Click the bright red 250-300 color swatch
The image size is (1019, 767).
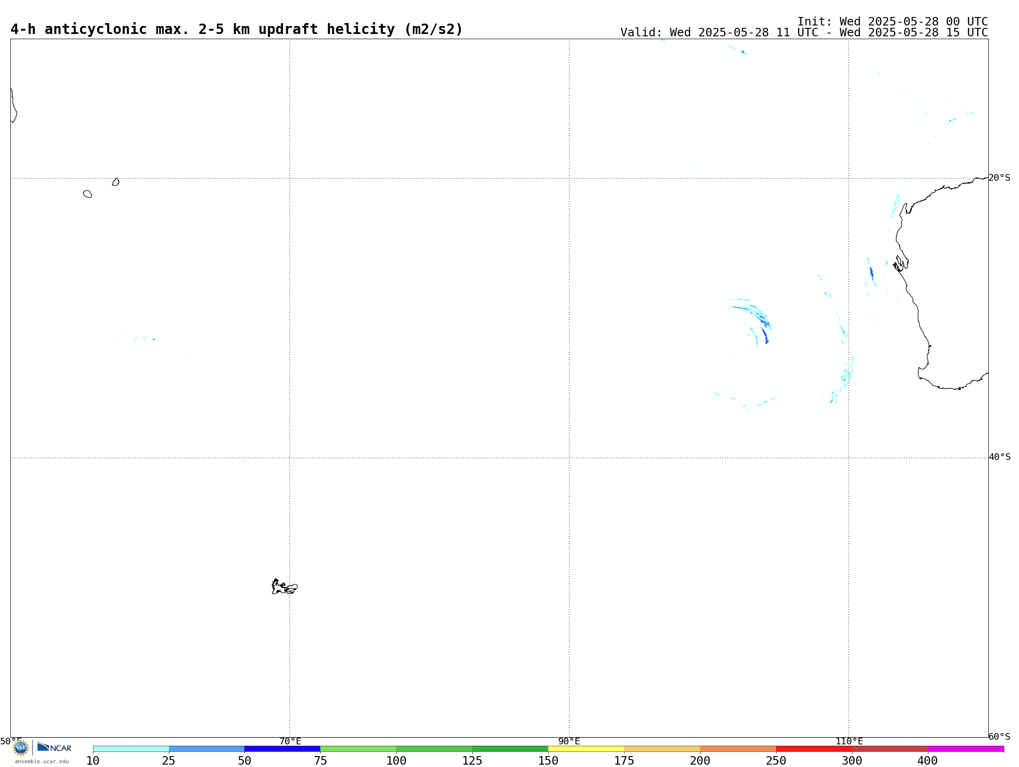point(814,749)
